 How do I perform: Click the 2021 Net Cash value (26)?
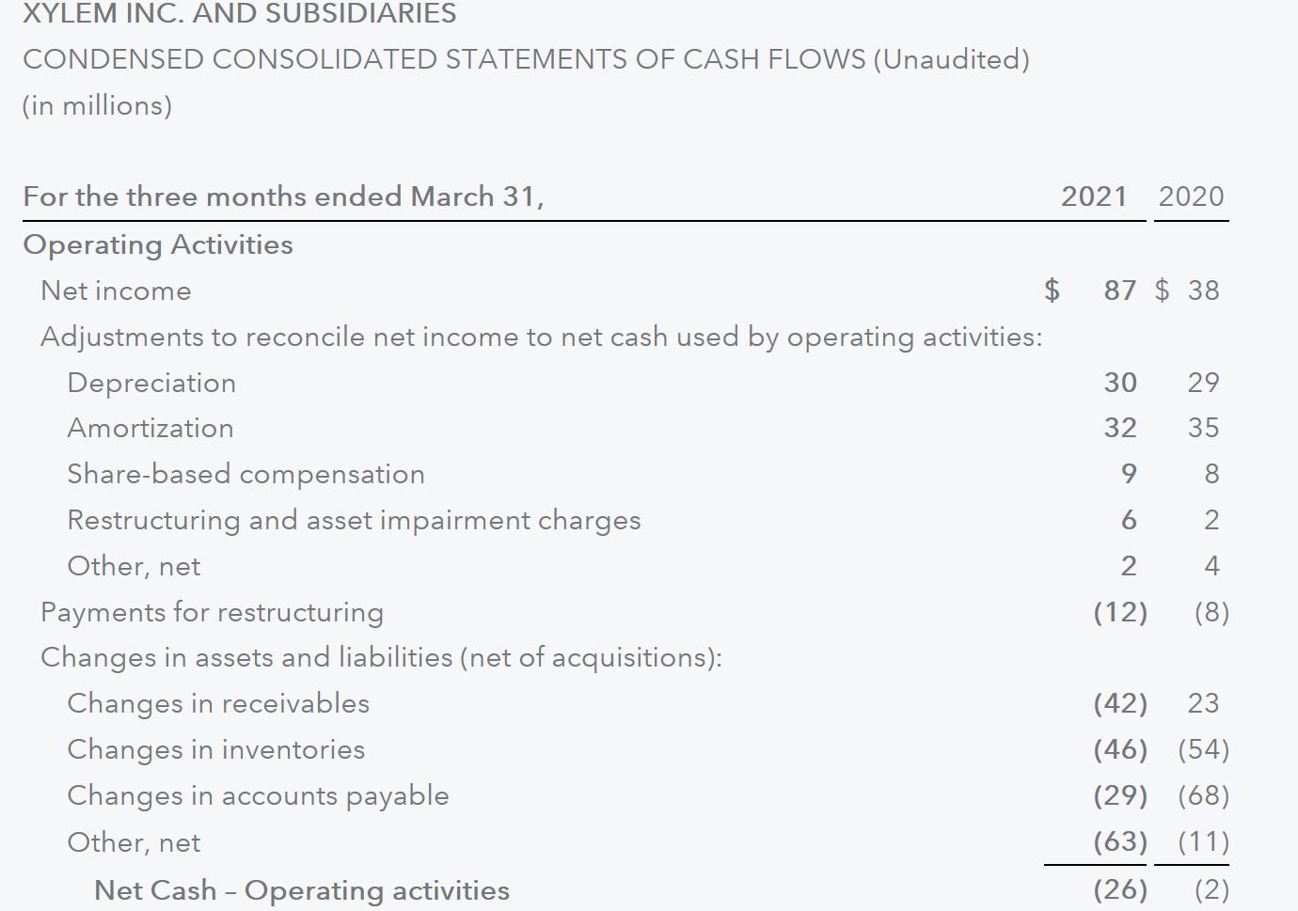(1119, 889)
